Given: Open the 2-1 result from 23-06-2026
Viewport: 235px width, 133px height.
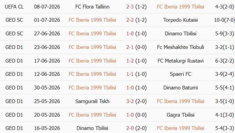Looking at the screenshot, I should 130,47.
